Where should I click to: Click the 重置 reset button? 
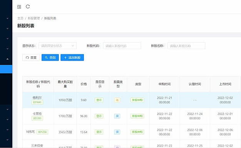click(x=31, y=58)
